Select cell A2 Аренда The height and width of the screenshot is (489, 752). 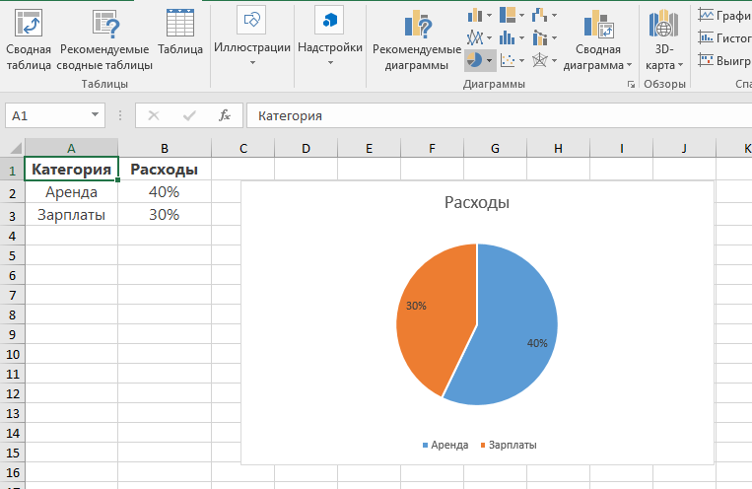coord(71,192)
